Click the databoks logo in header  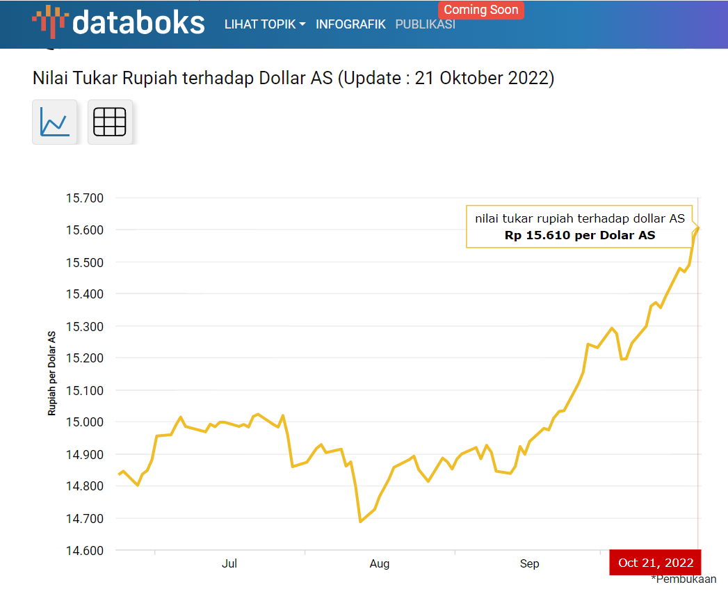[x=118, y=22]
